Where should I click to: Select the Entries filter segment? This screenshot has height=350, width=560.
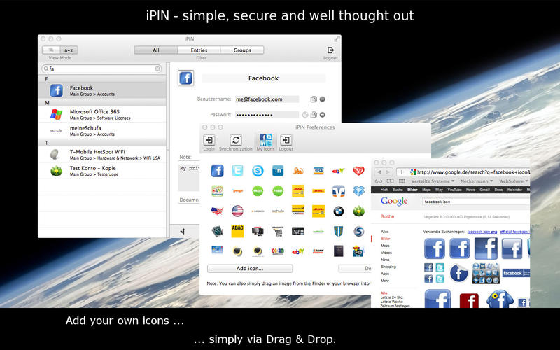click(x=199, y=50)
